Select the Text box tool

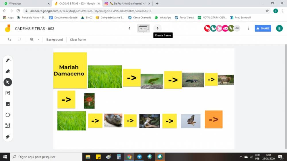point(8,126)
